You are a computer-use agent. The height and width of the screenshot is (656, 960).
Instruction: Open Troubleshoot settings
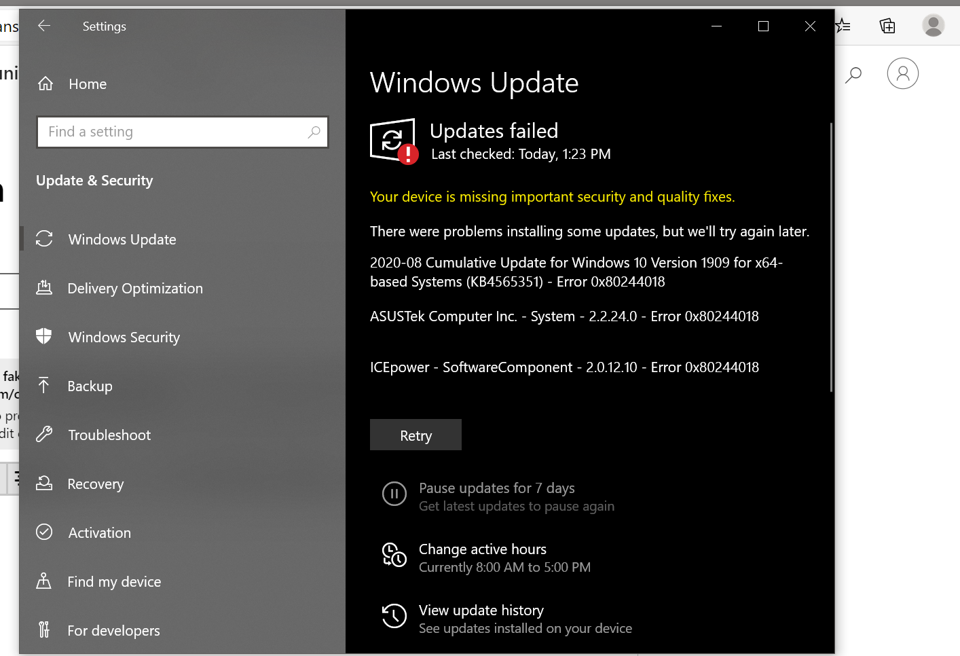109,435
